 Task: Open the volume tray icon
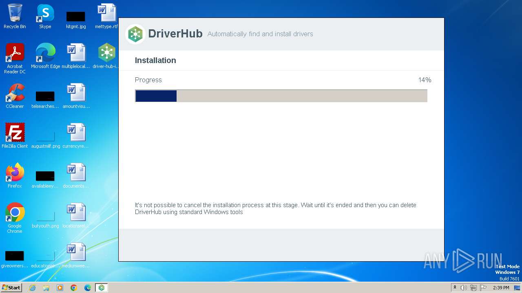pos(464,288)
